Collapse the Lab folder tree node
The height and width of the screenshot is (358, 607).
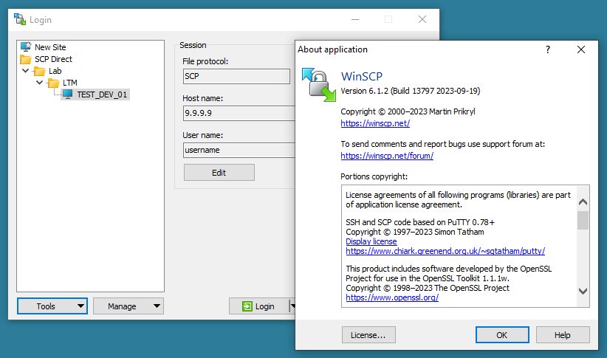[x=27, y=71]
